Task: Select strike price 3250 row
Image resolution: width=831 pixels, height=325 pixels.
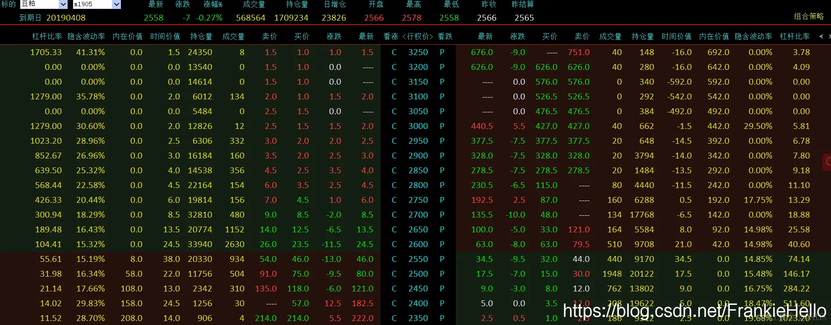Action: click(418, 52)
